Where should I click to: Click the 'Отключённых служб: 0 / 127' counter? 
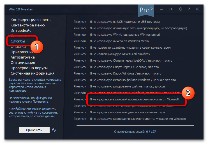click(x=135, y=132)
